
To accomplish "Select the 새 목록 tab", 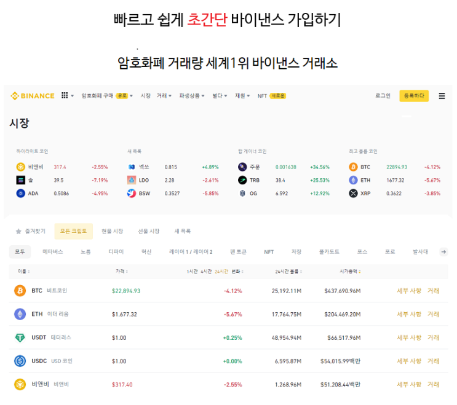I will (183, 231).
